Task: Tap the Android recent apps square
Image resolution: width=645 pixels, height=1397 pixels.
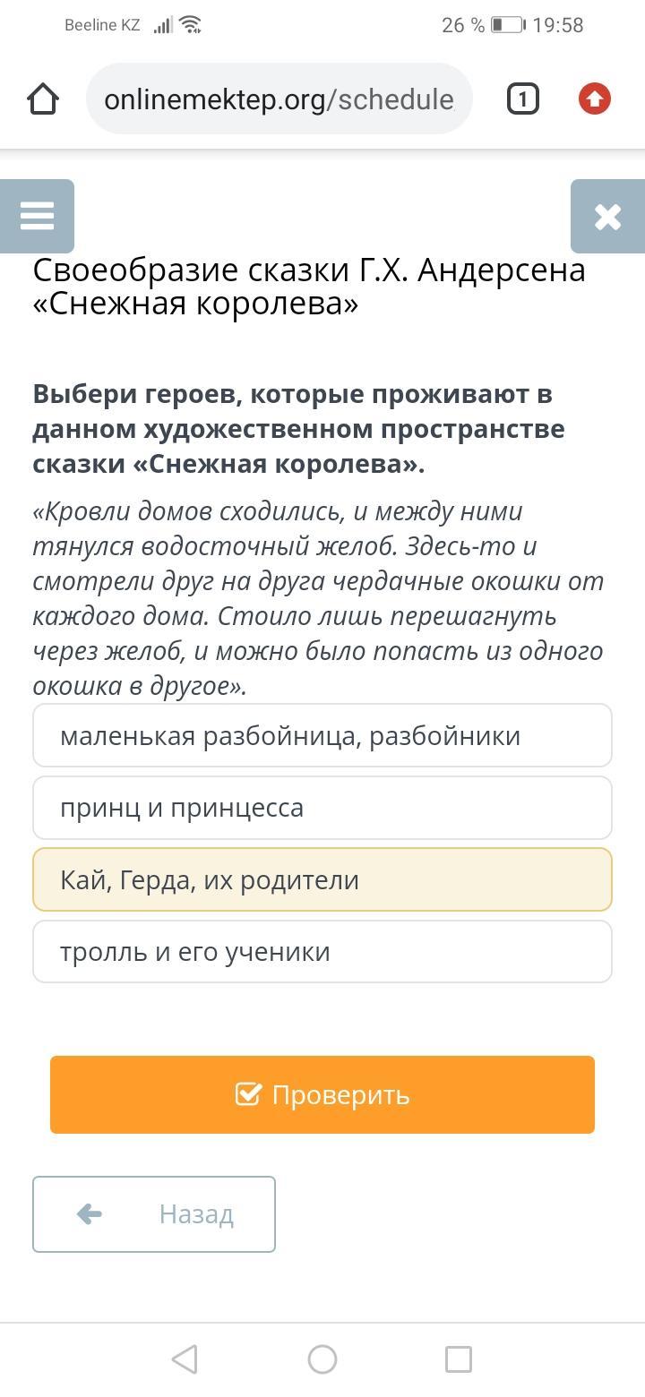Action: (x=459, y=1359)
